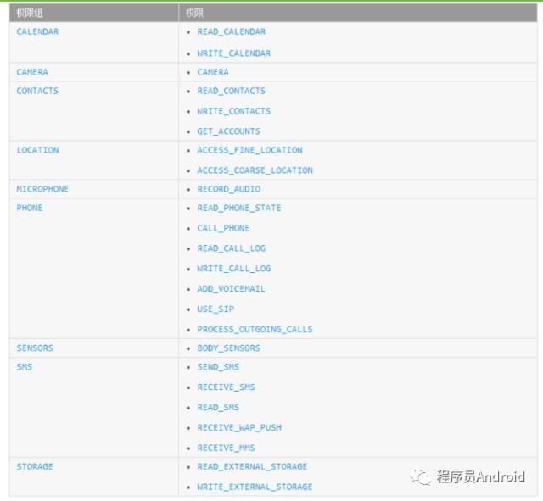Open the CONTACTS permission group link
The image size is (543, 501).
pos(37,91)
